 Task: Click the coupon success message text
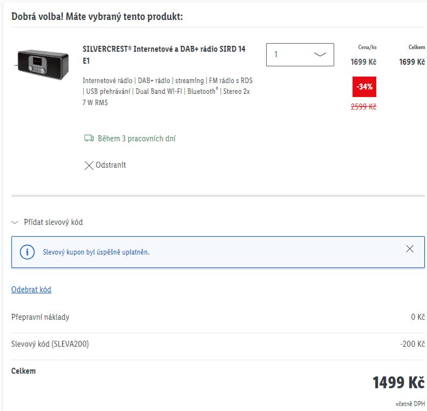click(x=96, y=252)
